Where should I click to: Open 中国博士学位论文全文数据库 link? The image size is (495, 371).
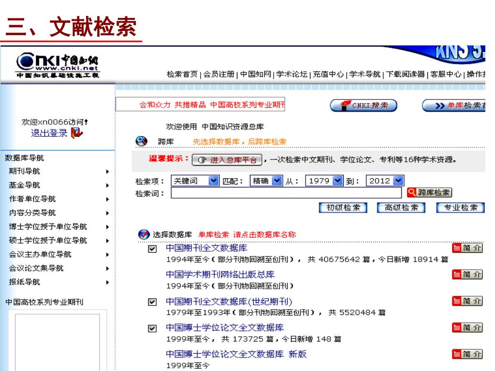click(225, 328)
